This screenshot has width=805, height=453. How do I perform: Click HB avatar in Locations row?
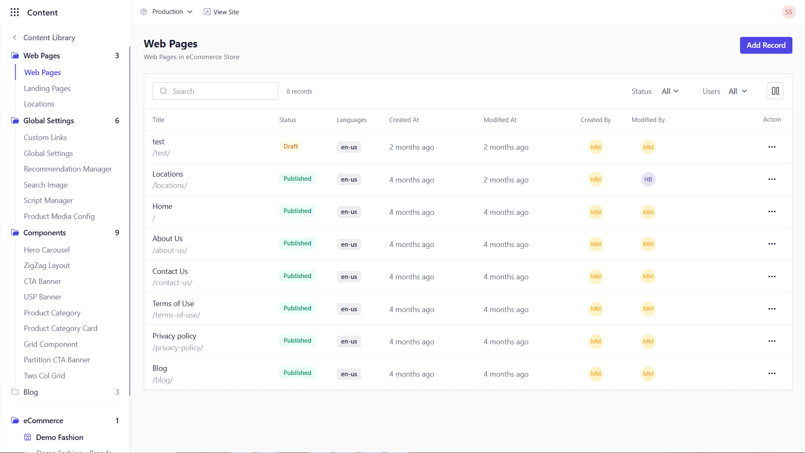point(648,180)
